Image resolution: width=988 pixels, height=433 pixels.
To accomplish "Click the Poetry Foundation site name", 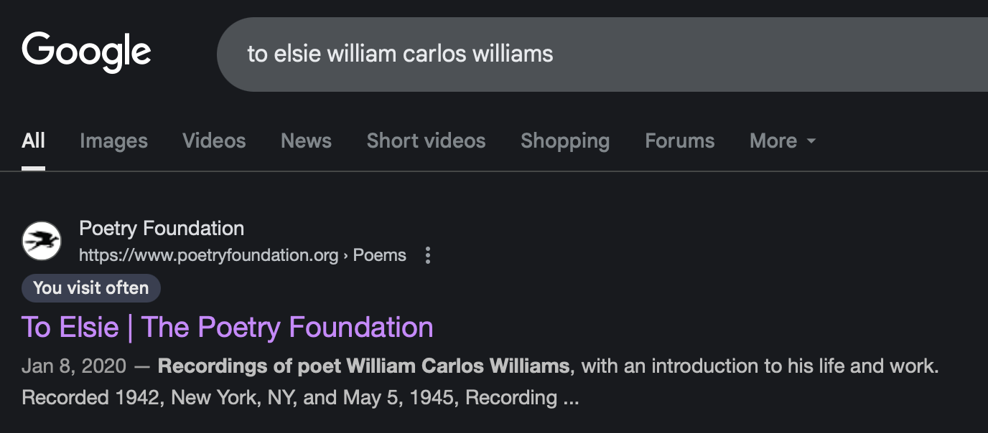I will 162,229.
